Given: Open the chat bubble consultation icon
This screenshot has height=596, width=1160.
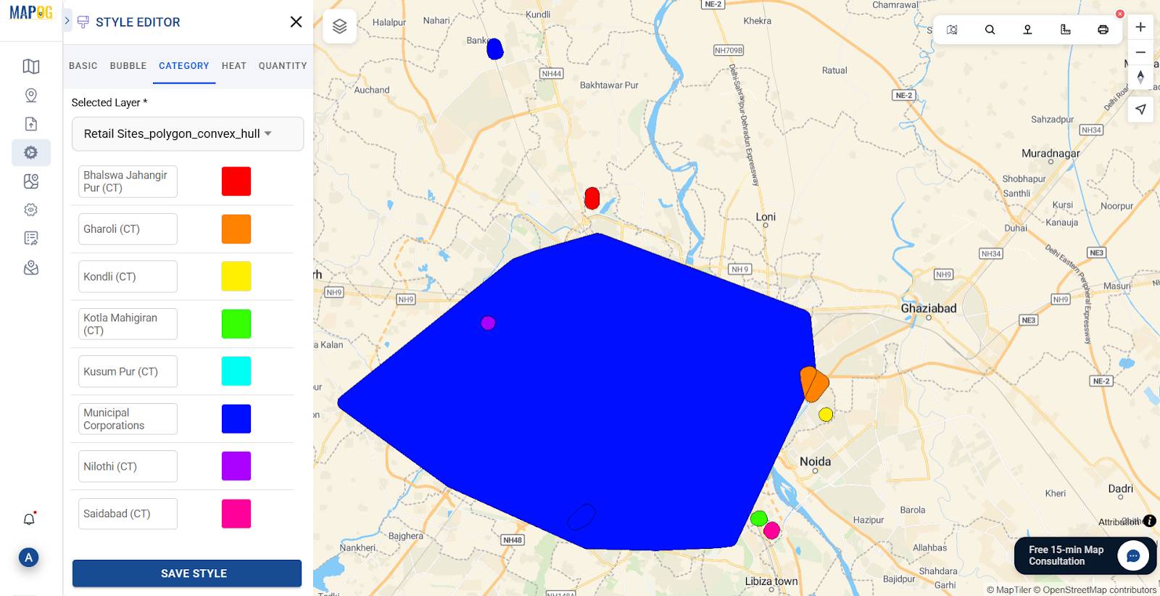Looking at the screenshot, I should (1133, 556).
